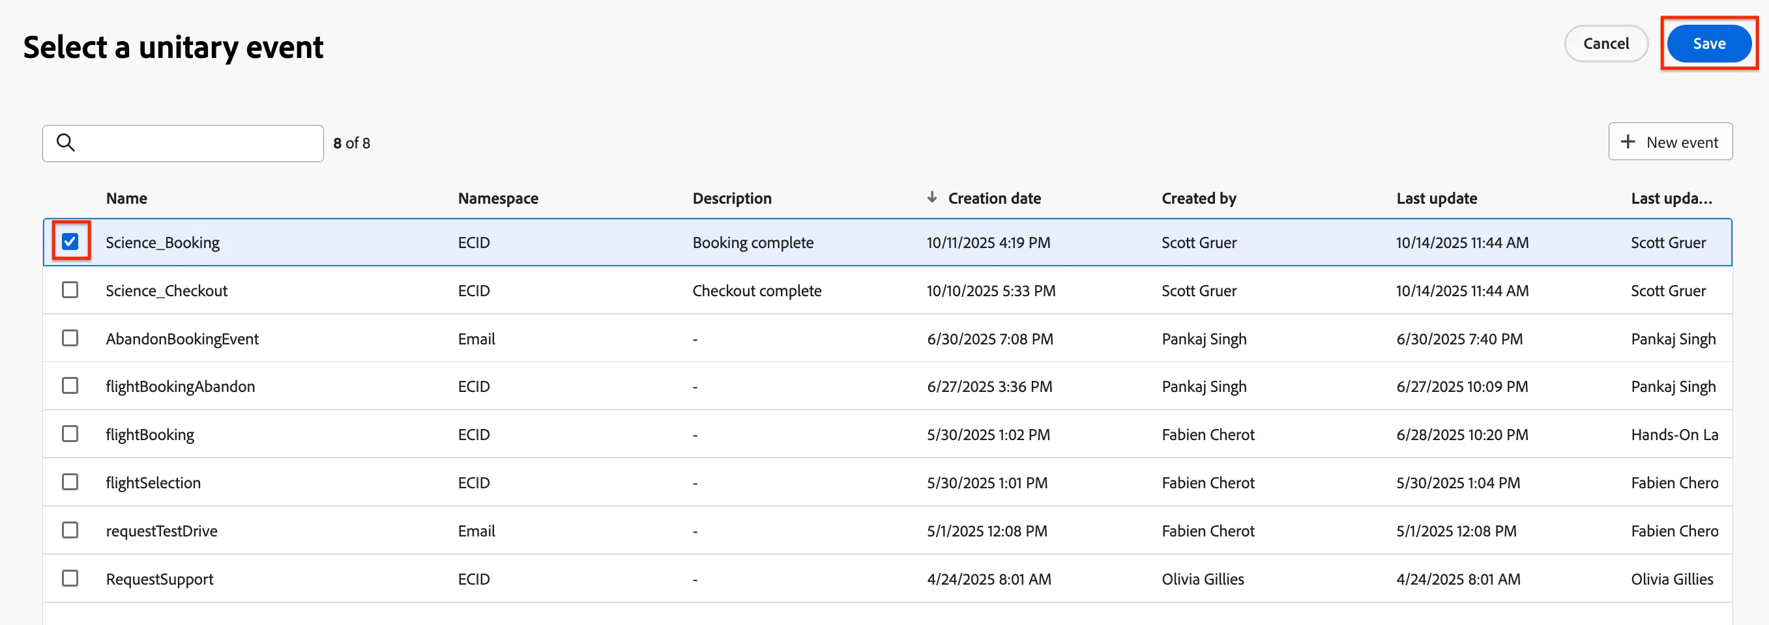
Task: Click the search magnifier icon
Action: click(x=66, y=143)
